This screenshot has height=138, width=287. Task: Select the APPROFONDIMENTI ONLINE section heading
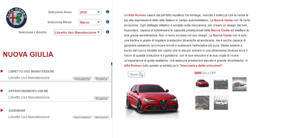pos(28,91)
